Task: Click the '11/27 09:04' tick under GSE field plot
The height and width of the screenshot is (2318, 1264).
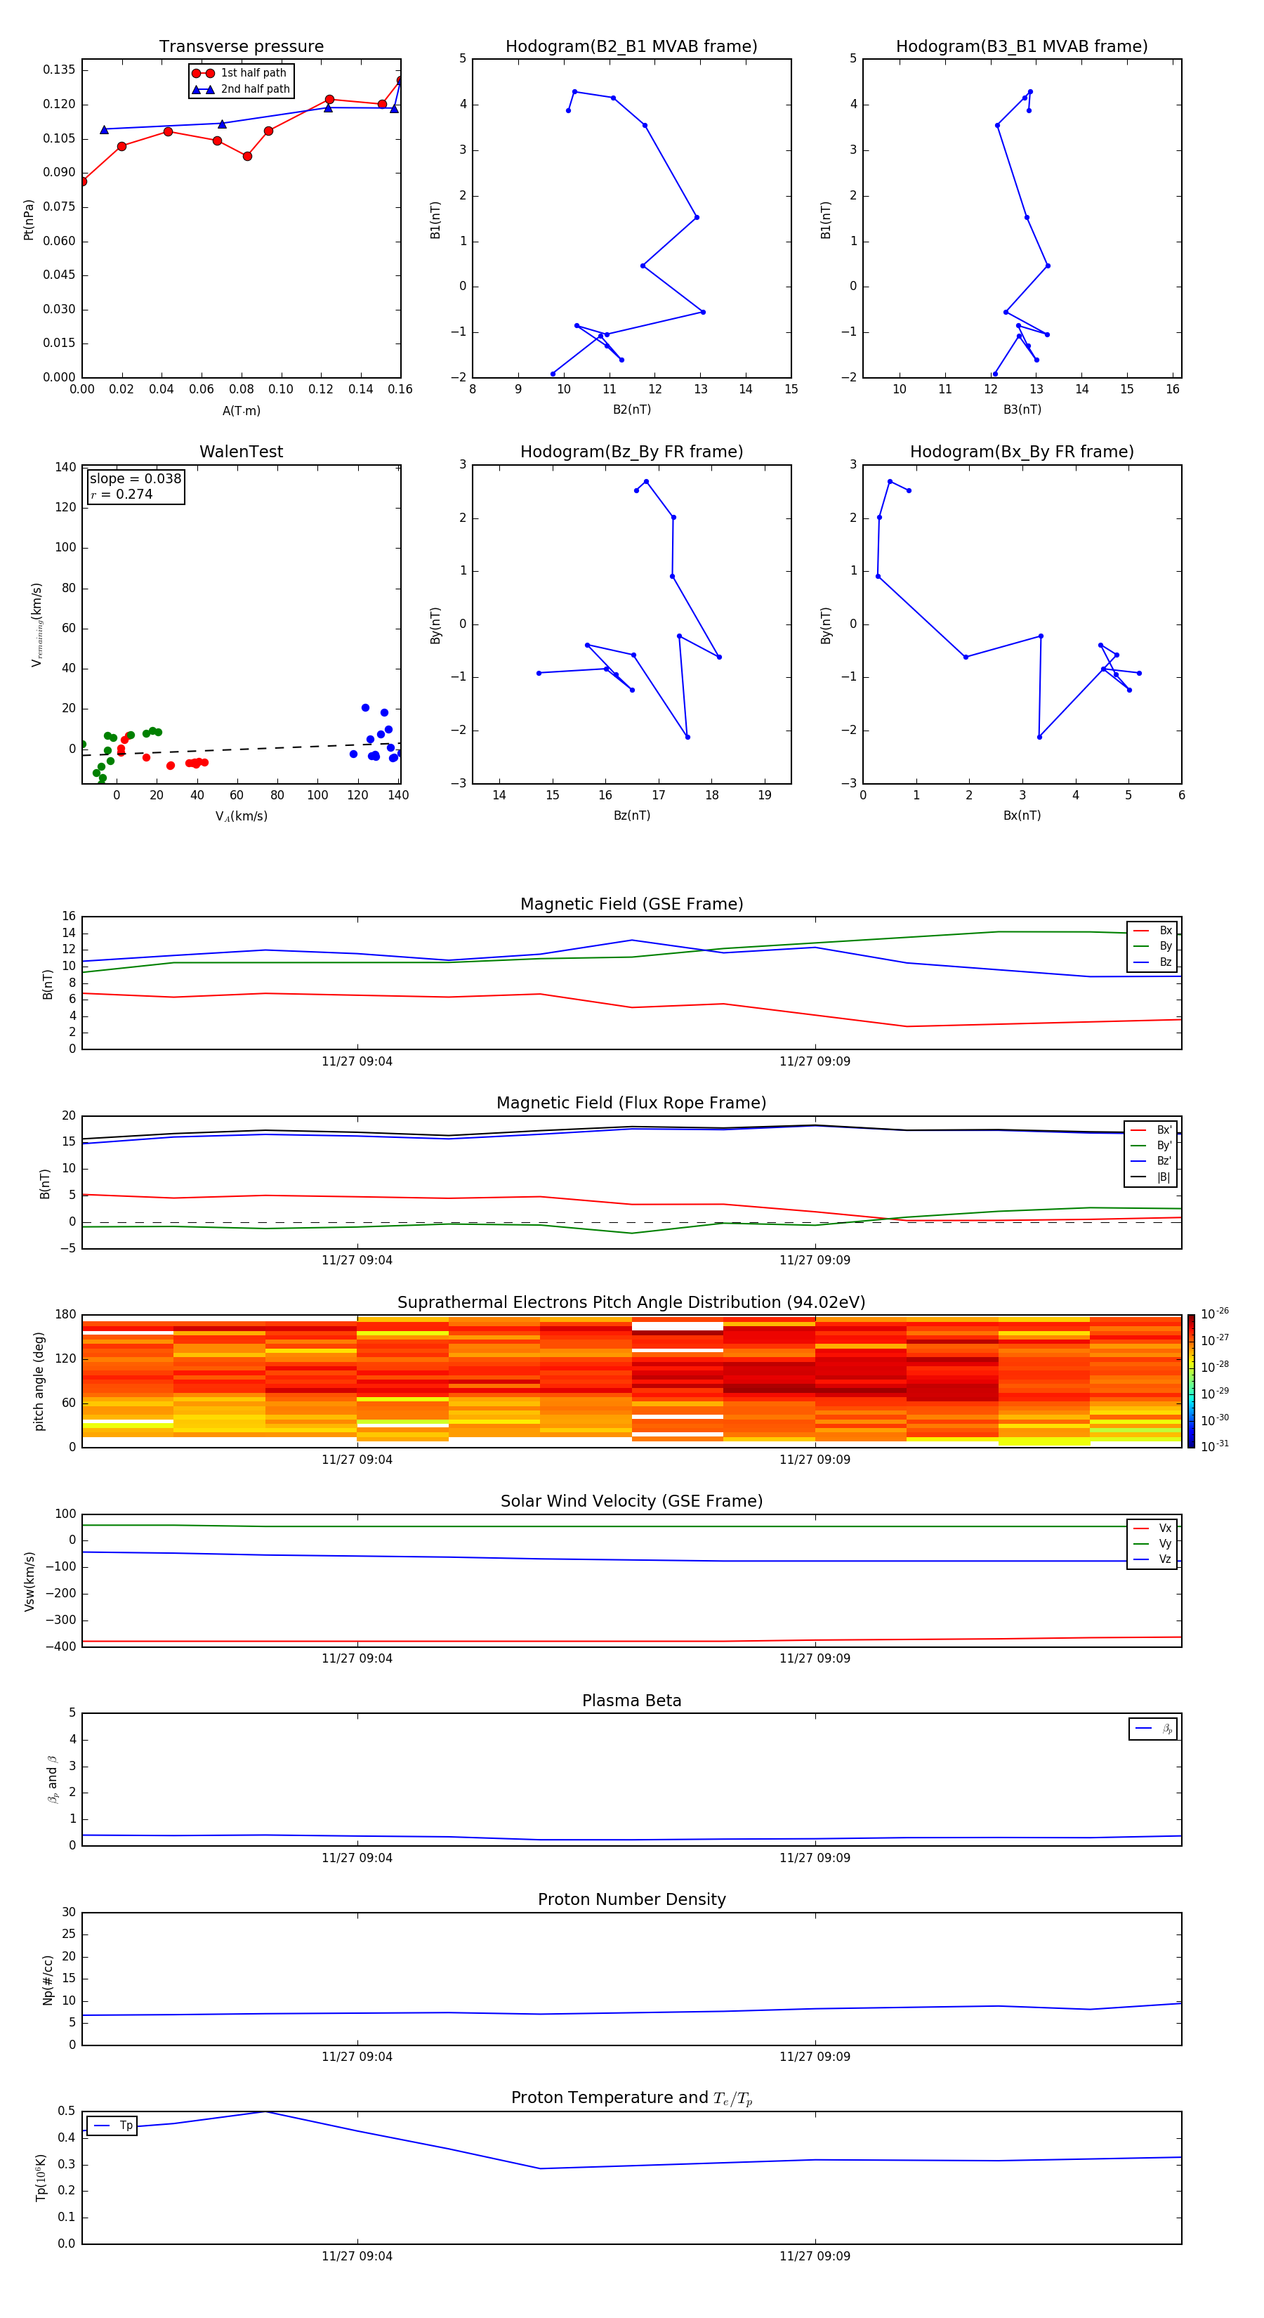Action: pyautogui.click(x=357, y=1062)
